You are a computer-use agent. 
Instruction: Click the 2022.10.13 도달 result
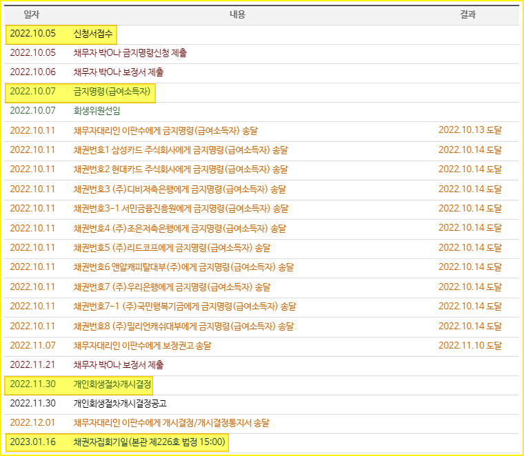470,130
